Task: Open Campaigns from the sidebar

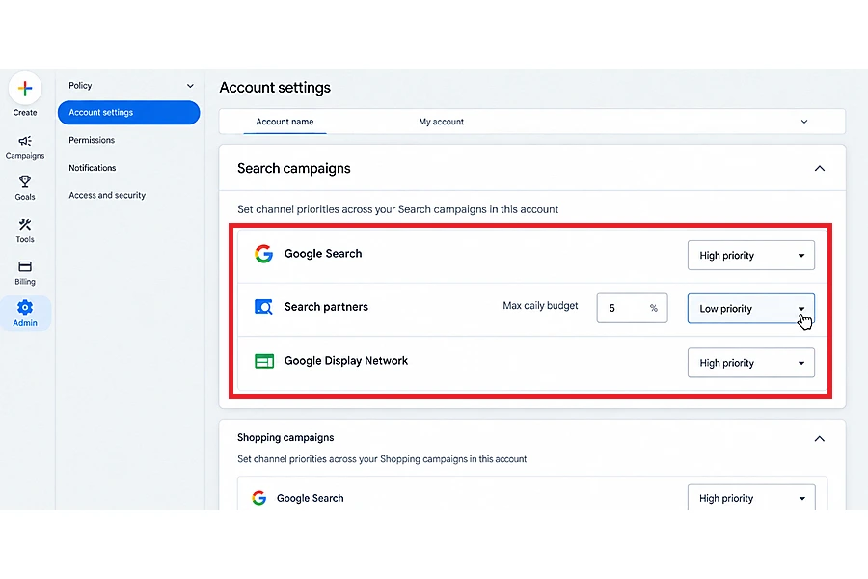Action: pyautogui.click(x=25, y=148)
